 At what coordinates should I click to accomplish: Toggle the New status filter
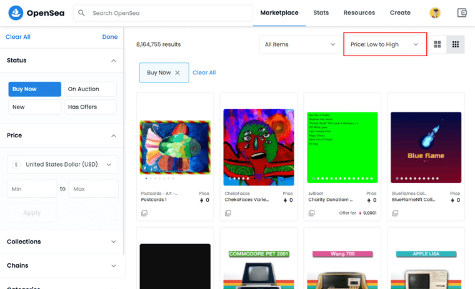[x=34, y=107]
